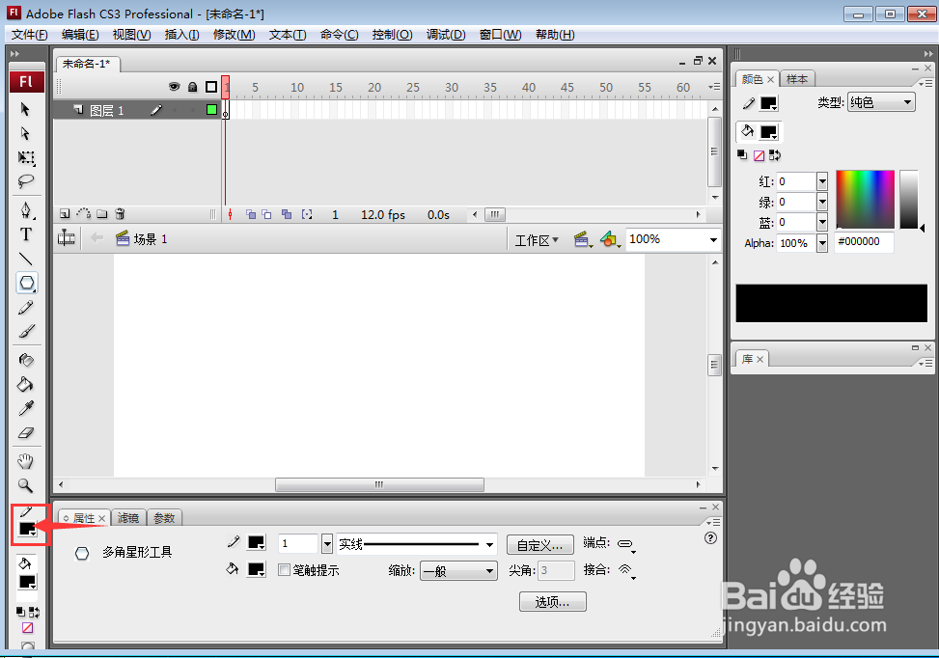This screenshot has height=658, width=939.
Task: Open the 修改(M) menu
Action: (x=235, y=35)
